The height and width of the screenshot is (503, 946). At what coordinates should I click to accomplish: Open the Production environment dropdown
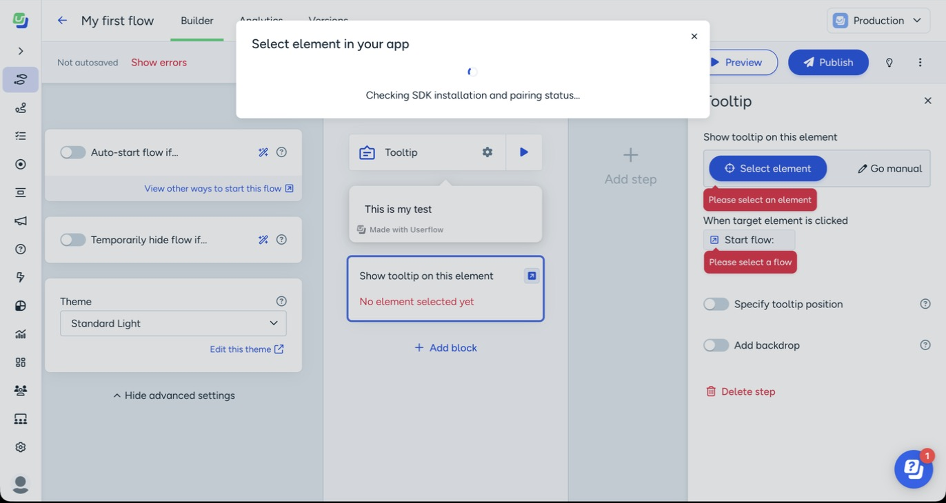pyautogui.click(x=878, y=21)
